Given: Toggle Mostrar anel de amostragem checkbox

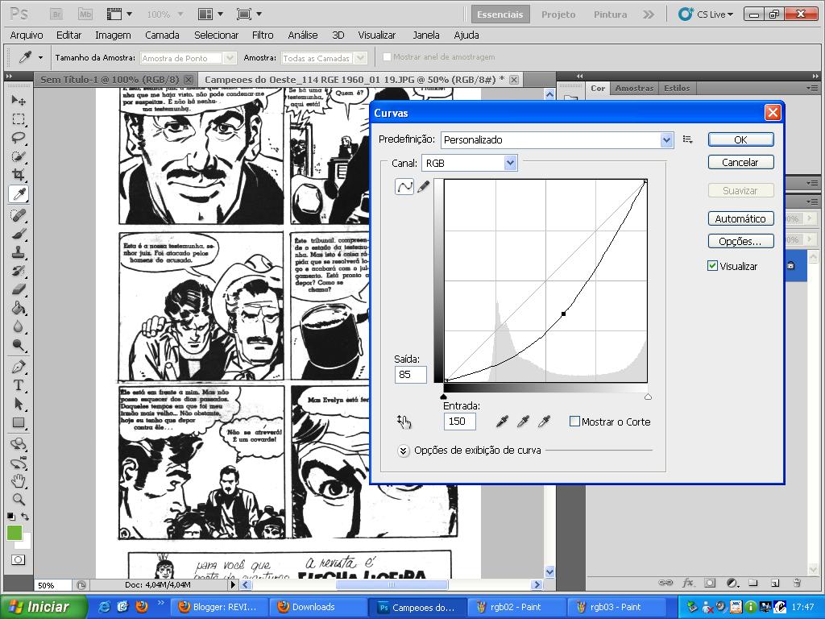Looking at the screenshot, I should point(387,57).
